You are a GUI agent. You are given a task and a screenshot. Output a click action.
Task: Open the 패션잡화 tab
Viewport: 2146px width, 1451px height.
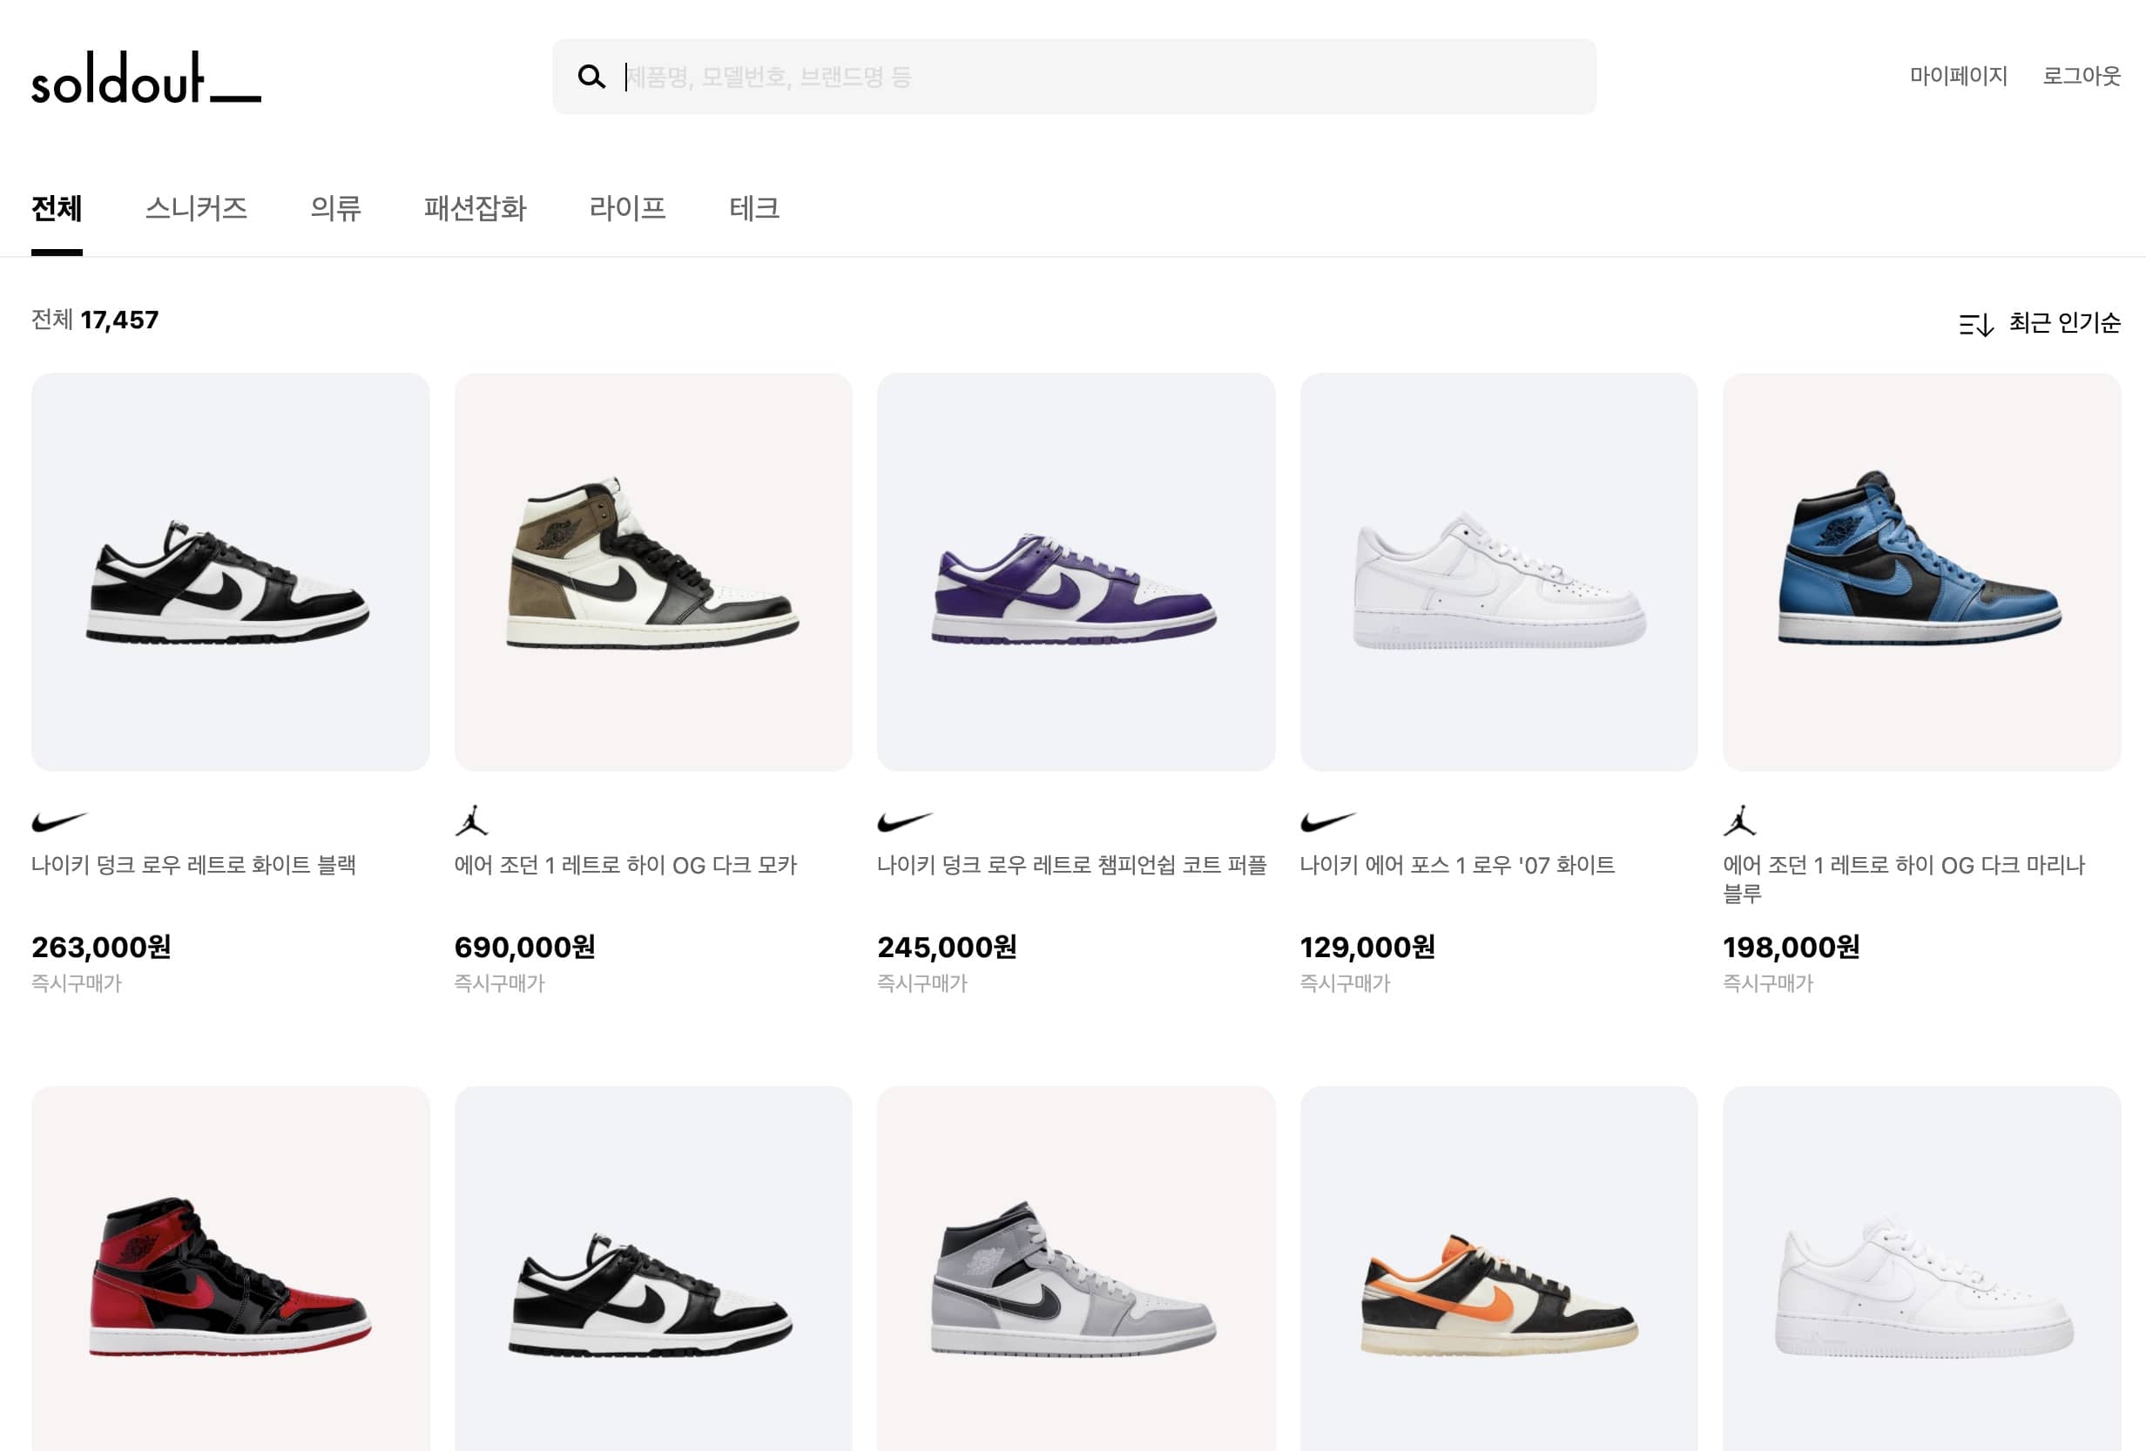475,209
